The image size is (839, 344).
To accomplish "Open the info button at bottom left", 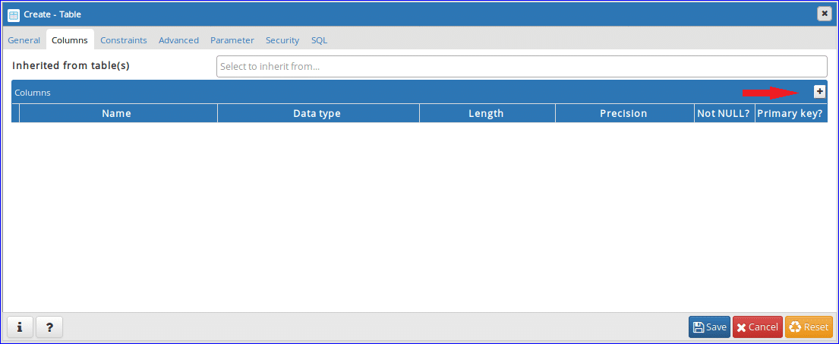I will pyautogui.click(x=19, y=327).
